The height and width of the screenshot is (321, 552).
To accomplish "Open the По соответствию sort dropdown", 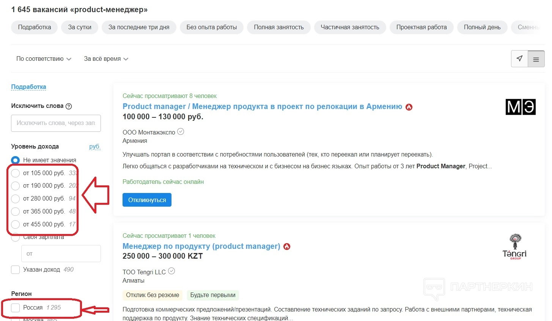I will (44, 59).
